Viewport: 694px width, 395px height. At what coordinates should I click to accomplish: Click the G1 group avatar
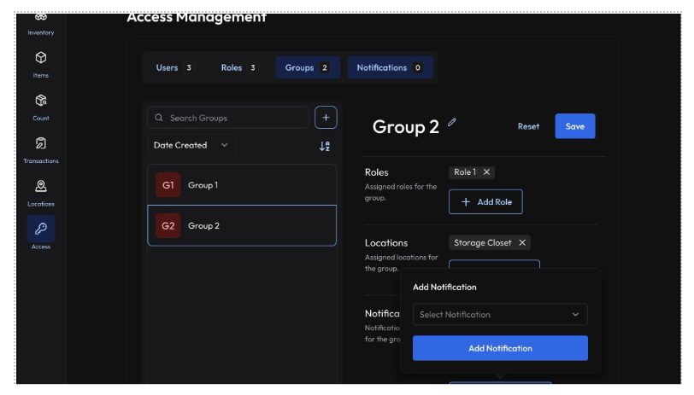pyautogui.click(x=168, y=185)
